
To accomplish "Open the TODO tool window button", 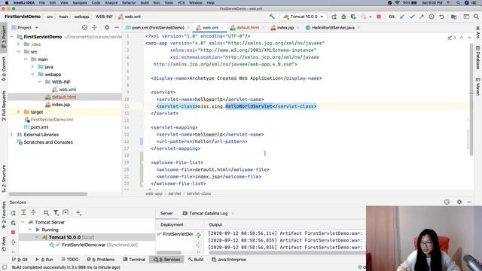I will (70, 259).
